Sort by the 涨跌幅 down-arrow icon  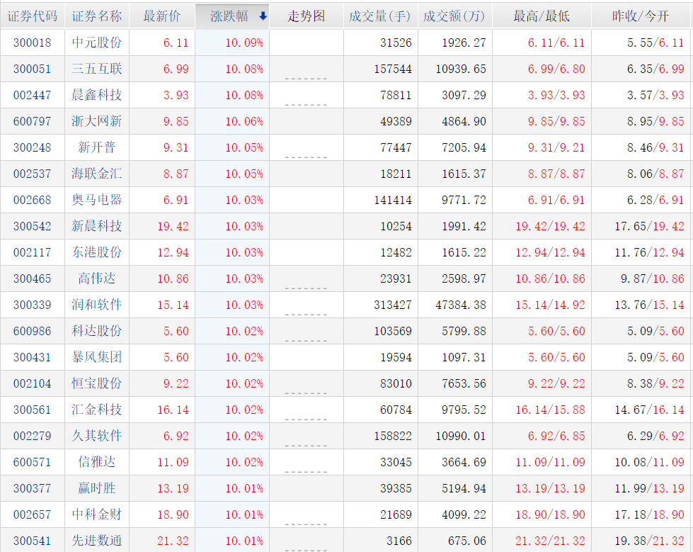263,16
